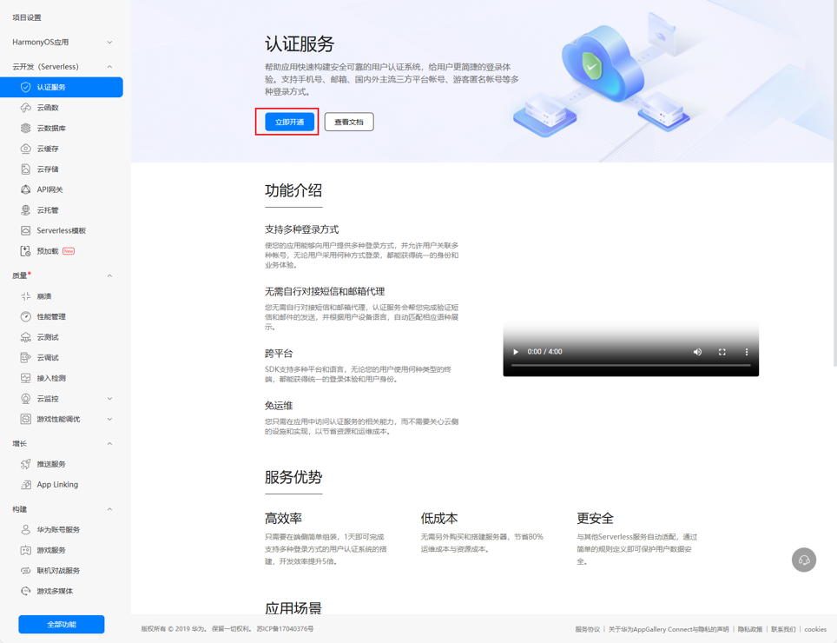
Task: Open documentation via 查看文档 button
Action: pyautogui.click(x=347, y=122)
